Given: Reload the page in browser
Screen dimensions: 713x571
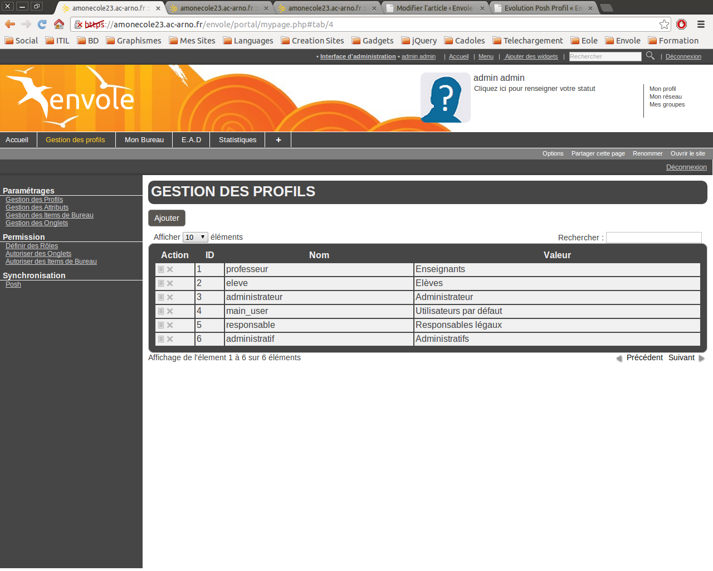Looking at the screenshot, I should (x=42, y=25).
